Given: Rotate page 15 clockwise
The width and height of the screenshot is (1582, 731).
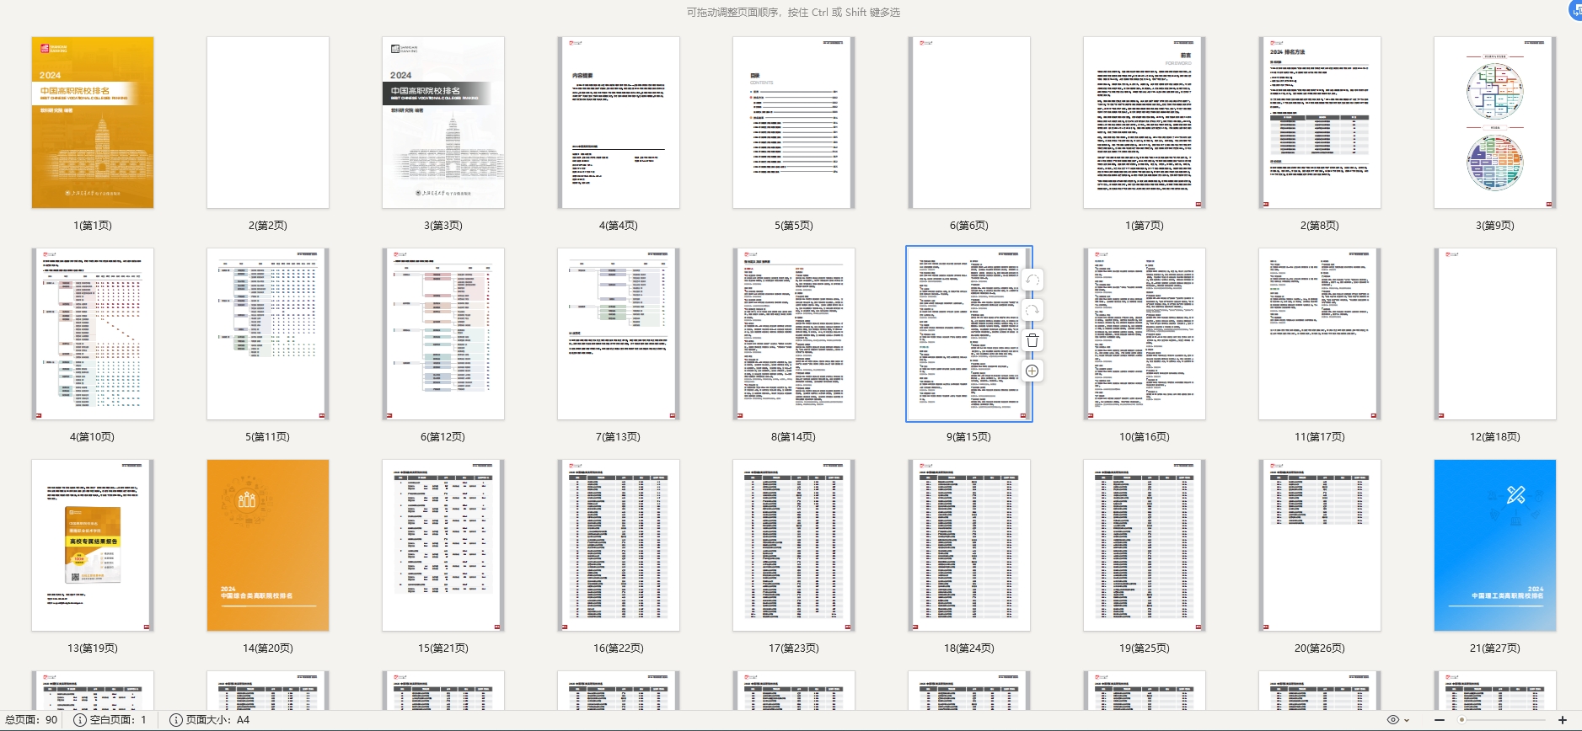Looking at the screenshot, I should 1032,310.
